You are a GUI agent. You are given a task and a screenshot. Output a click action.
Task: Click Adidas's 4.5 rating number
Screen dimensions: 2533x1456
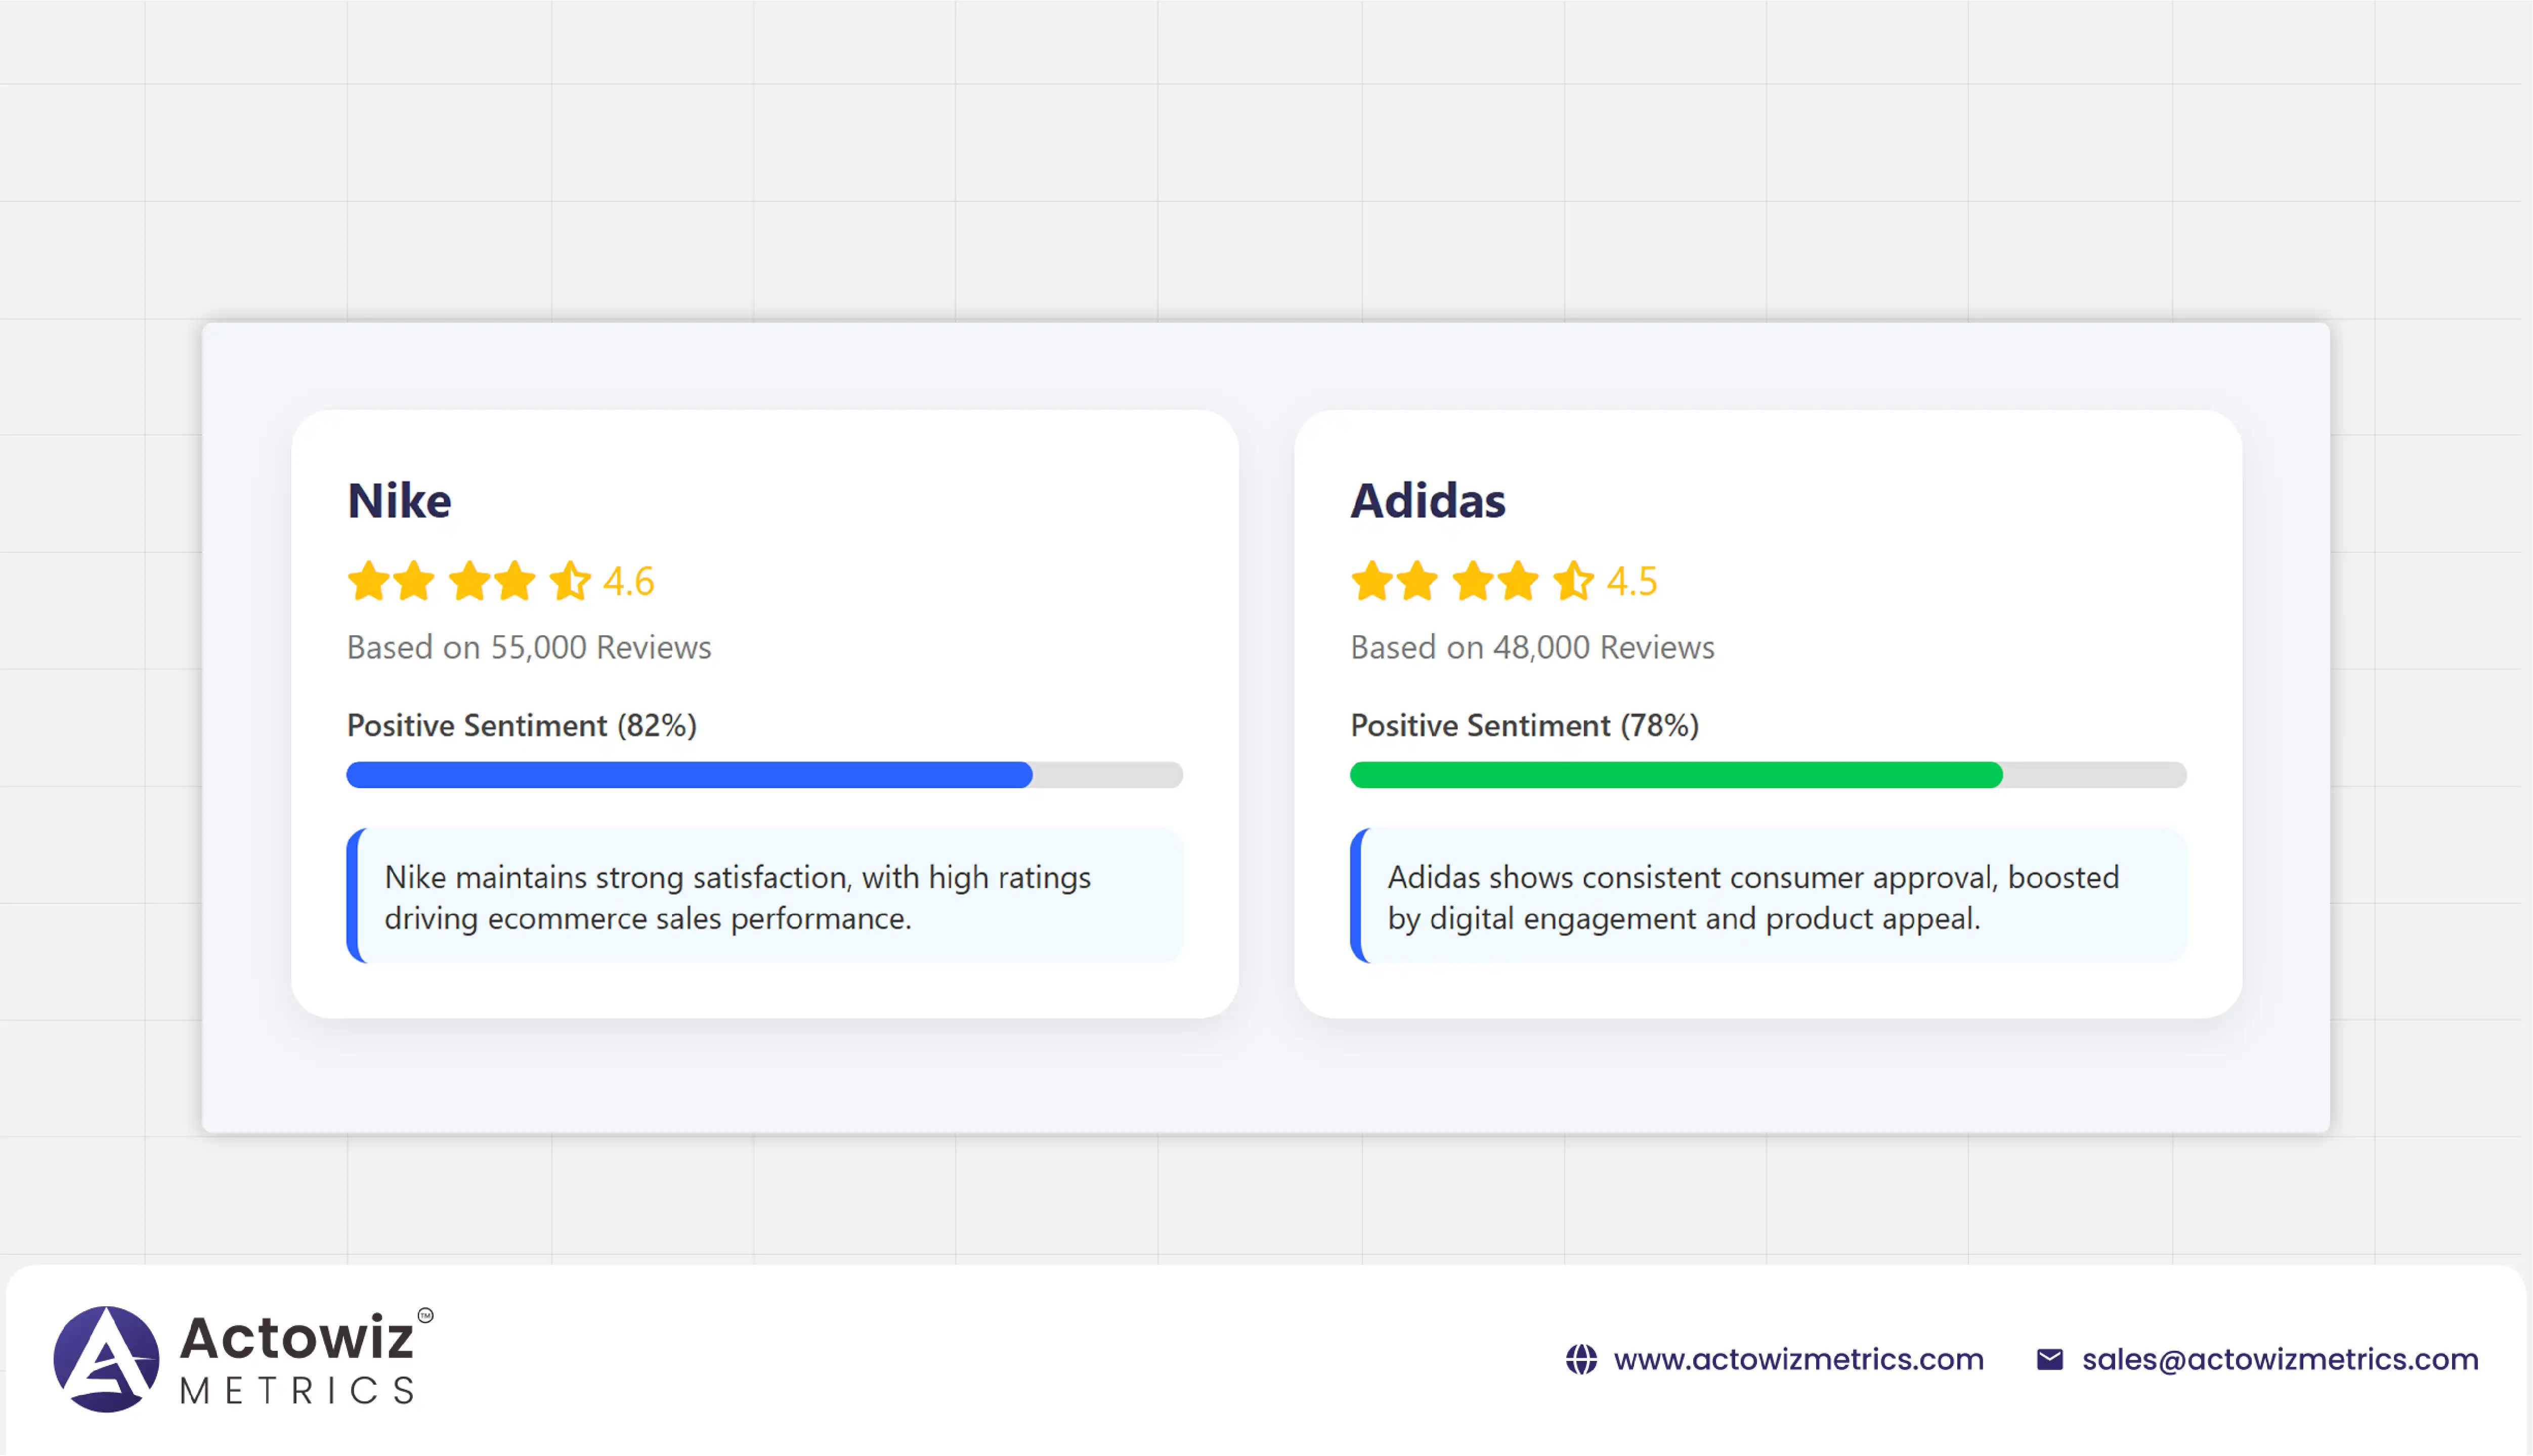point(1632,581)
